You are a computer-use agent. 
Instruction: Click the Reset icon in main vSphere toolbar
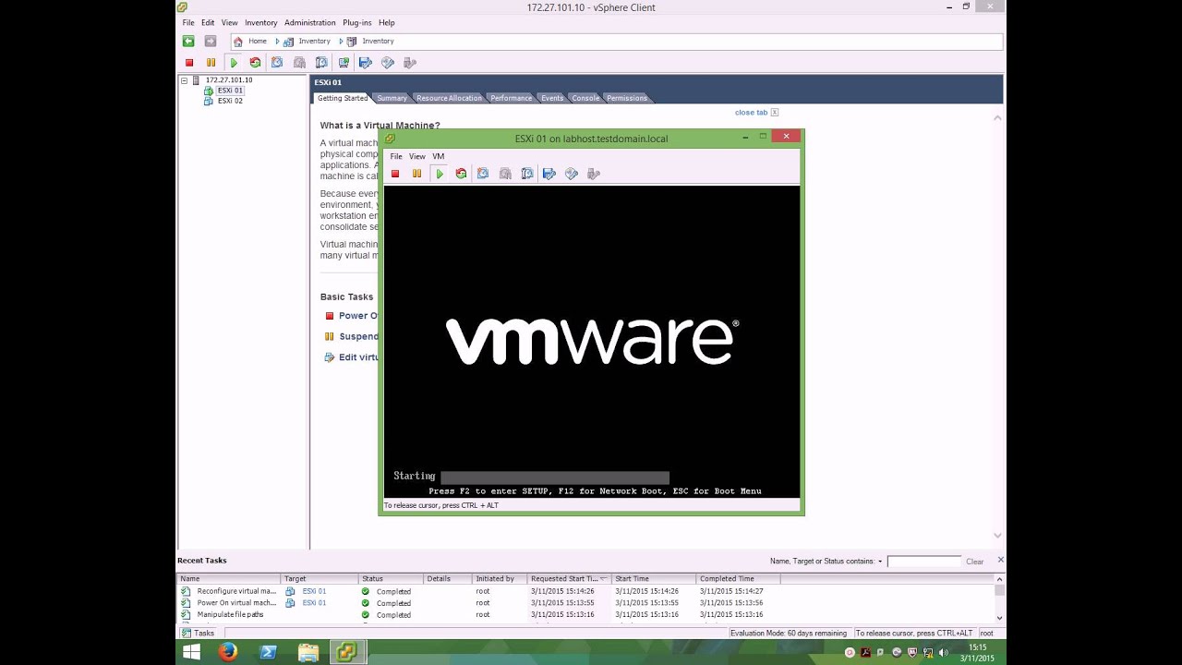pos(255,63)
